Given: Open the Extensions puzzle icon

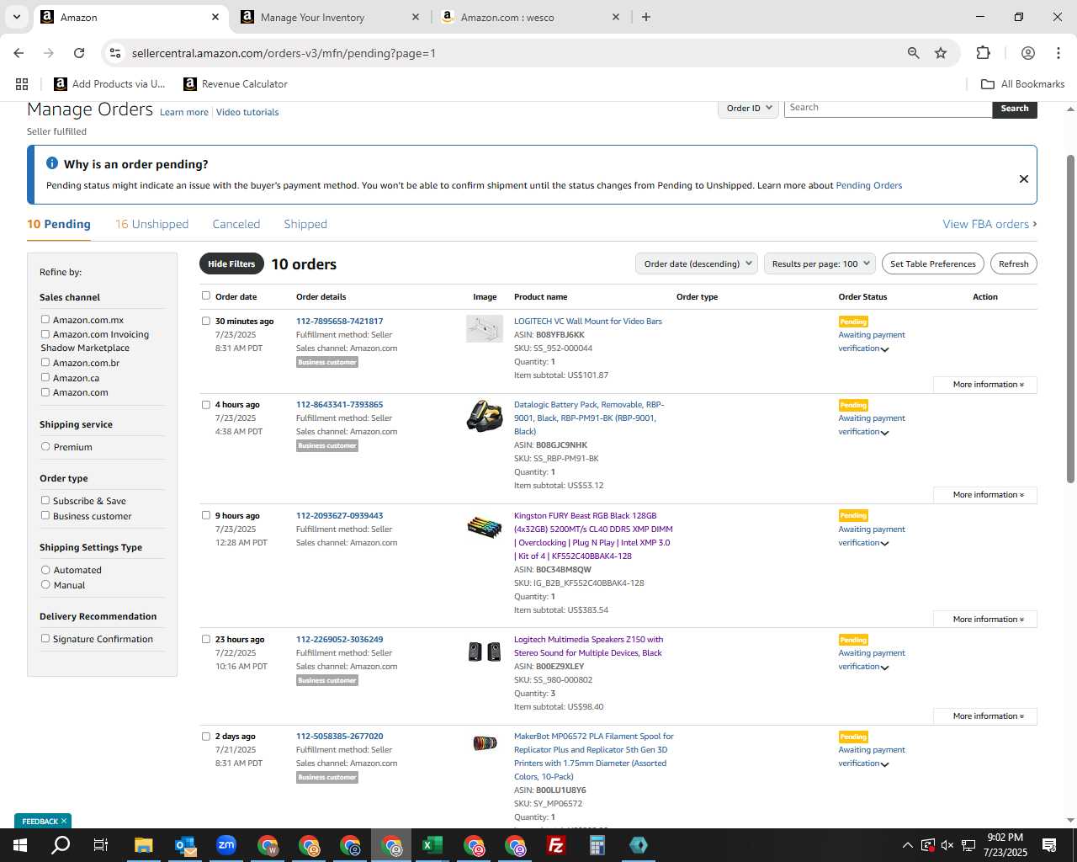Looking at the screenshot, I should pyautogui.click(x=983, y=53).
